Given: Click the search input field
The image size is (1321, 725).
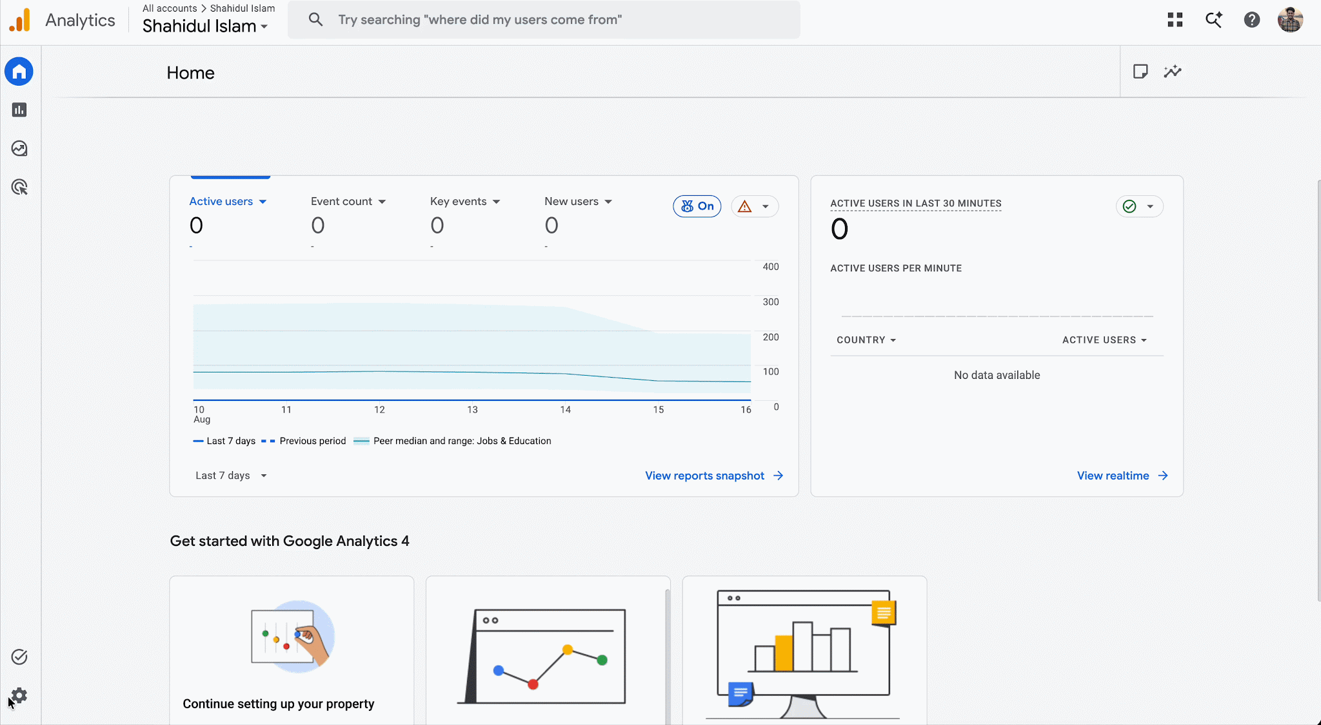Looking at the screenshot, I should (x=544, y=20).
